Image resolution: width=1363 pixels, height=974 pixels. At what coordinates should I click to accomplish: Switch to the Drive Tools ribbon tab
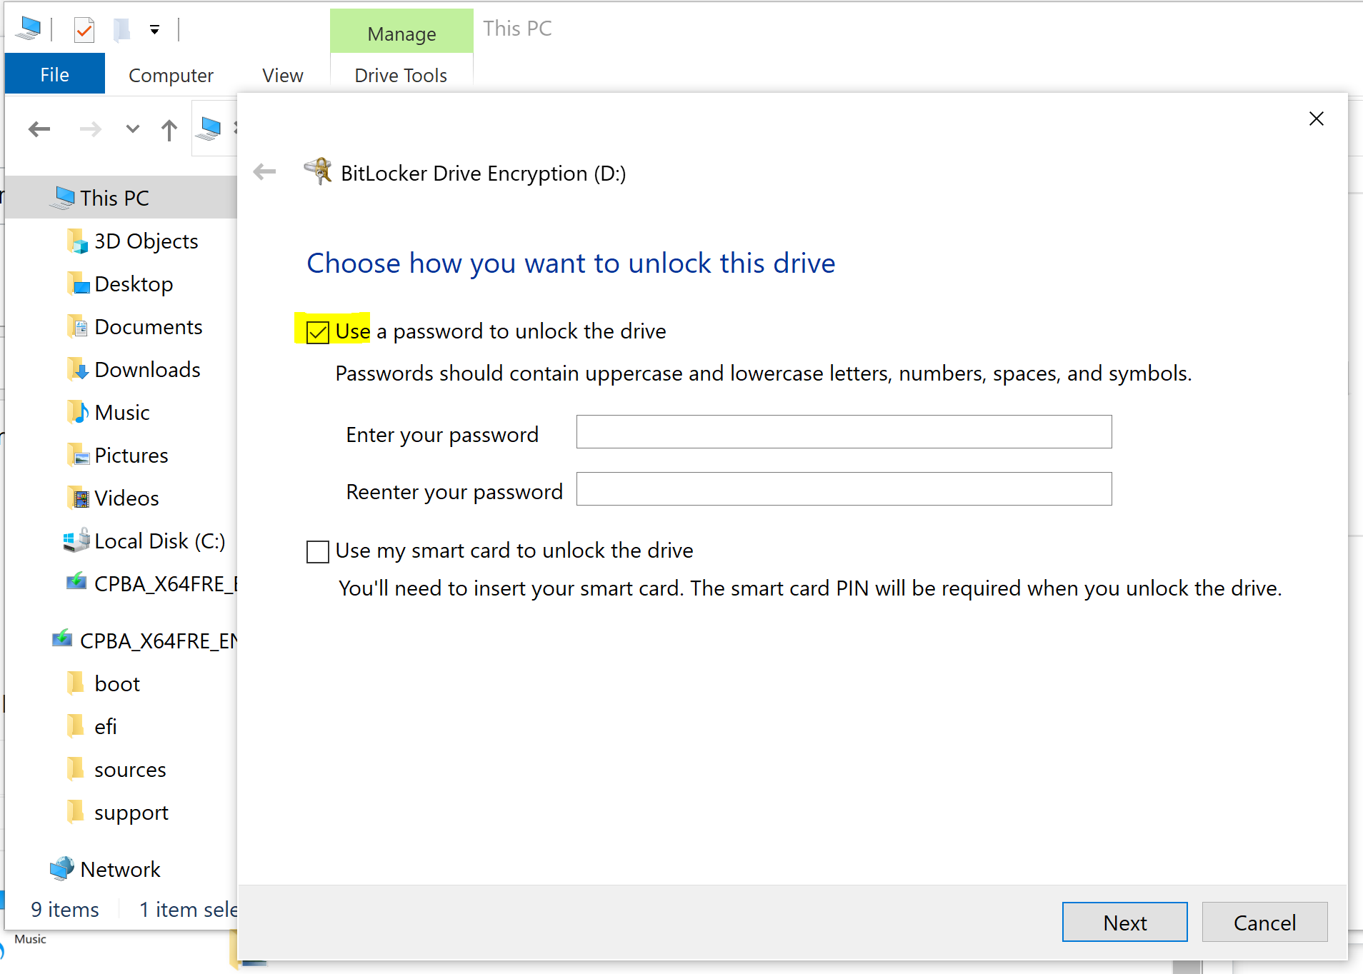point(400,75)
